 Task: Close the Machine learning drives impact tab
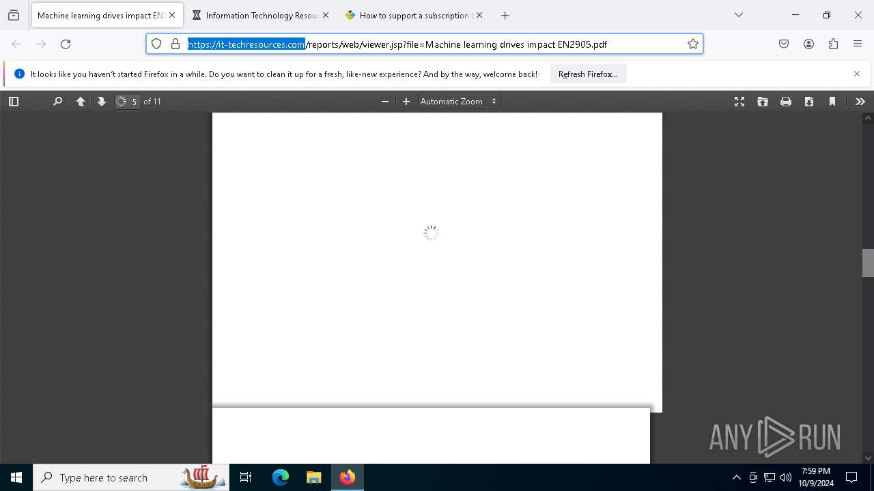tap(172, 15)
